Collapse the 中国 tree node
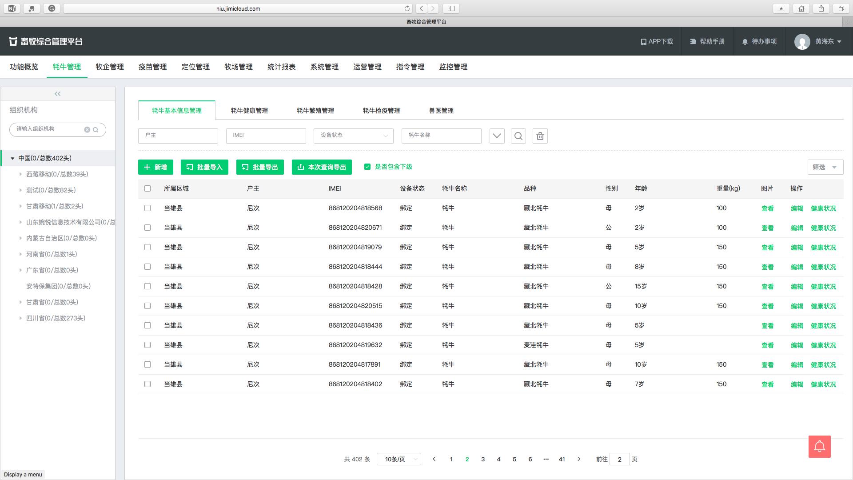Viewport: 853px width, 480px height. click(x=12, y=158)
